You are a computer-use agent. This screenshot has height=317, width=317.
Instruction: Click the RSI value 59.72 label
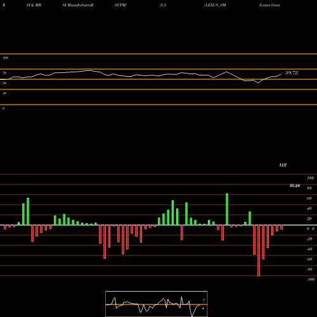pyautogui.click(x=292, y=73)
